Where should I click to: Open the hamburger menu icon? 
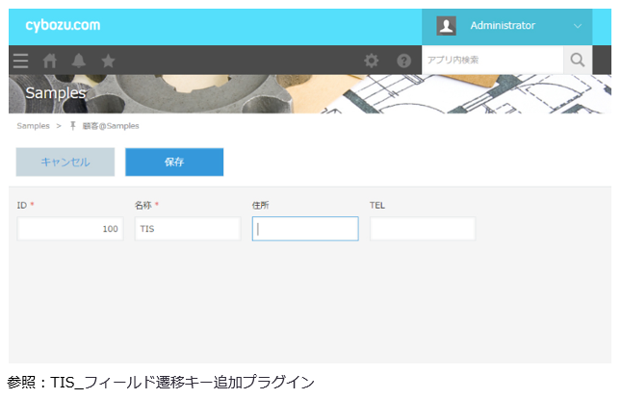[x=21, y=61]
